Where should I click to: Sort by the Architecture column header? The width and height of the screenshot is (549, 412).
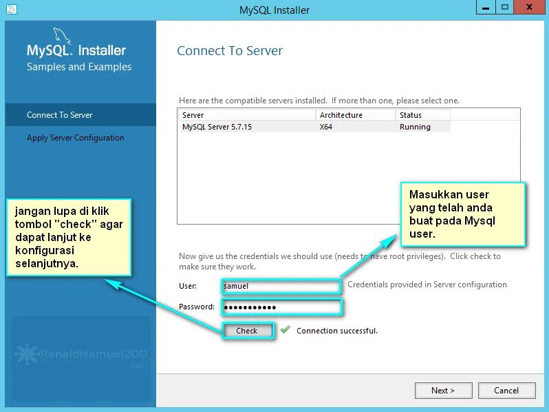tap(356, 115)
